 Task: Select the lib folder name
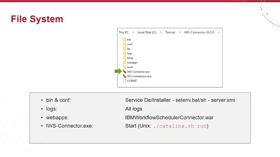(x=128, y=49)
